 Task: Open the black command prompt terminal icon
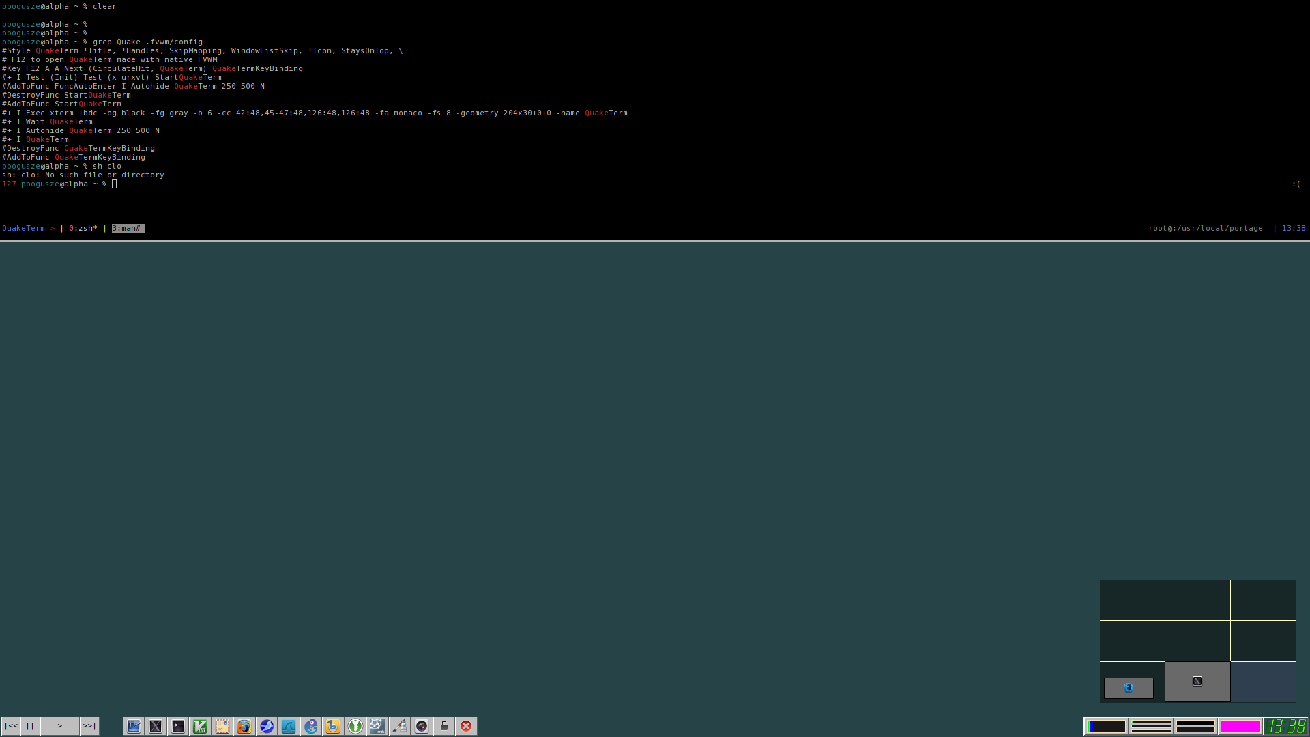tap(178, 726)
